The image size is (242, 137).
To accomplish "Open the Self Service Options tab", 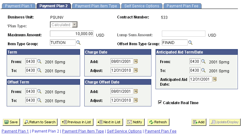I will click(142, 6).
